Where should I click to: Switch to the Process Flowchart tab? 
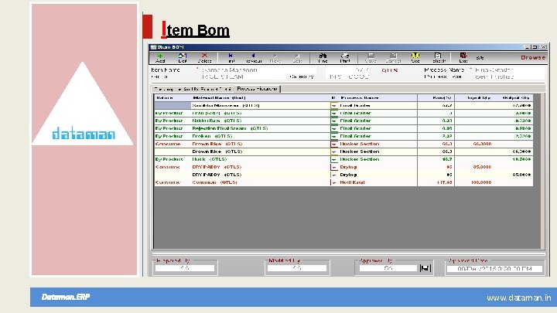point(257,89)
